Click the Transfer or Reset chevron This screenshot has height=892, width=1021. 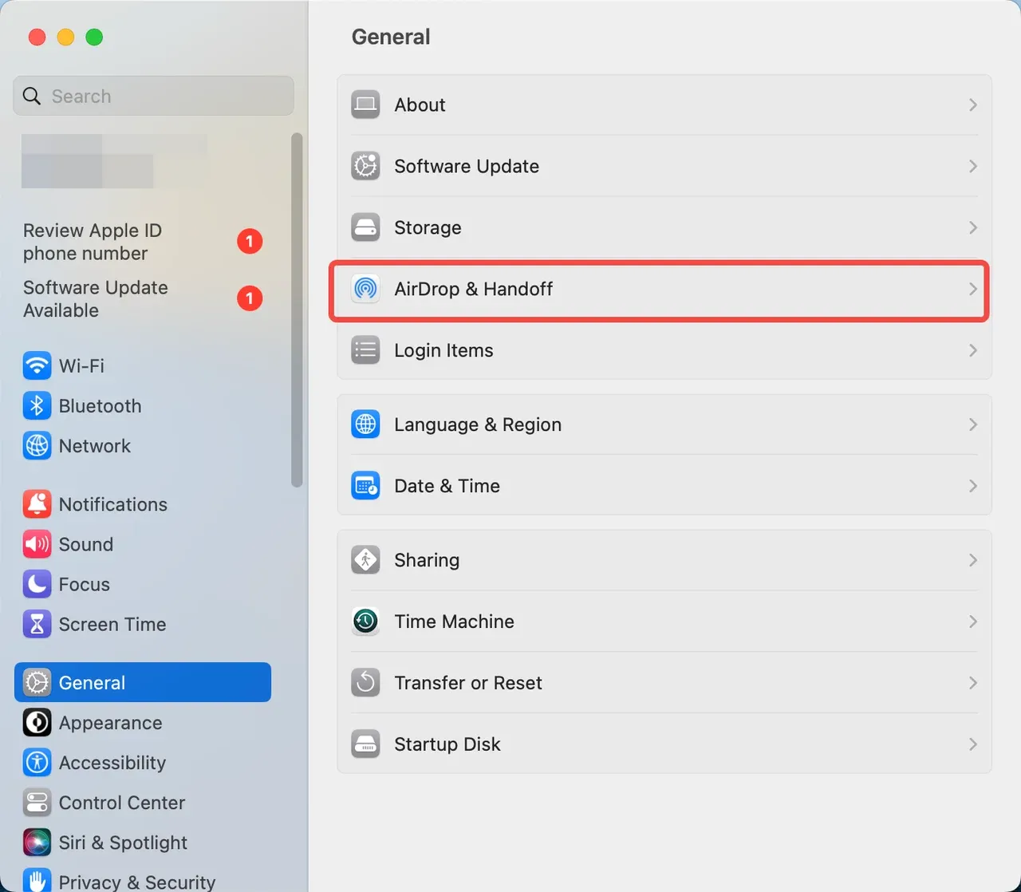972,683
